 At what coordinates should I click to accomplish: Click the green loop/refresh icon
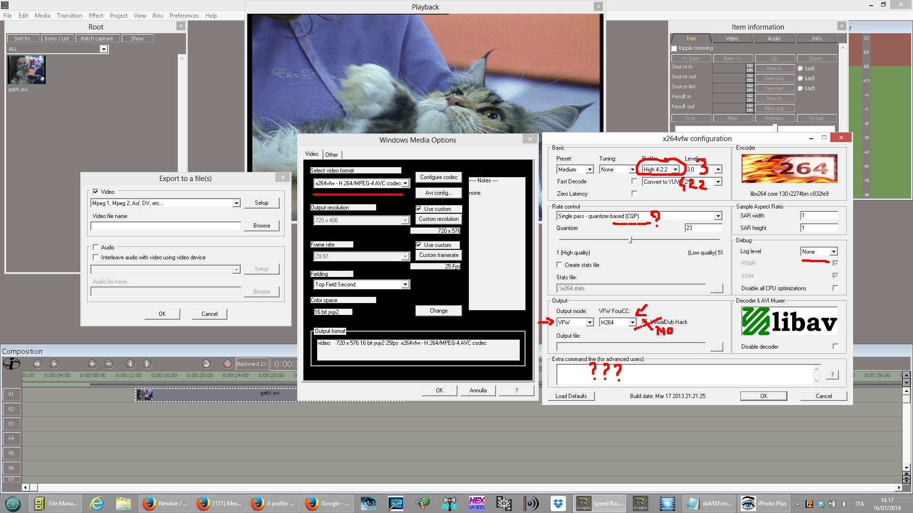point(206,364)
